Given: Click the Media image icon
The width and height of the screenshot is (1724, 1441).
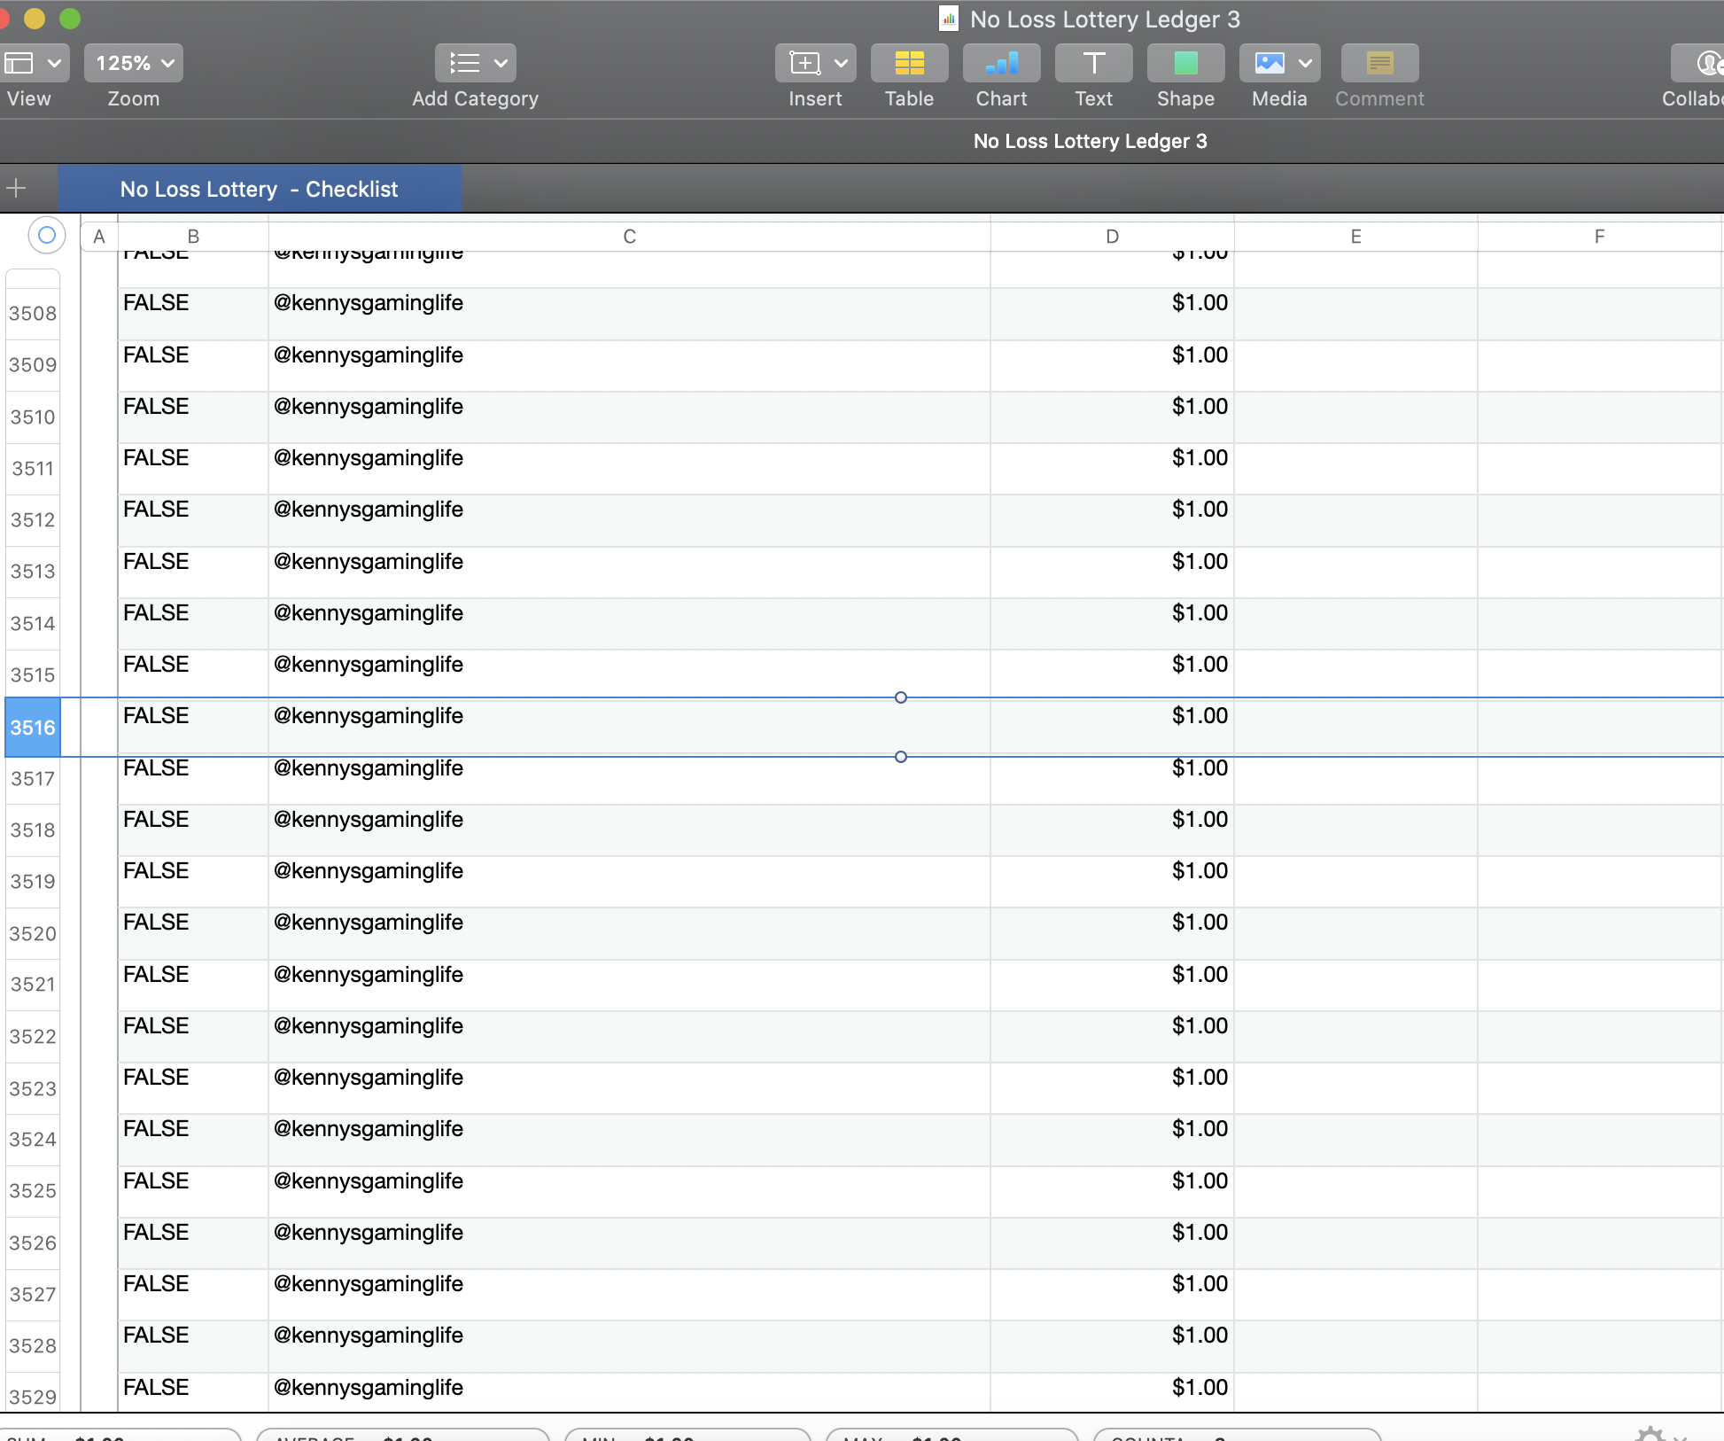Looking at the screenshot, I should click(x=1270, y=63).
